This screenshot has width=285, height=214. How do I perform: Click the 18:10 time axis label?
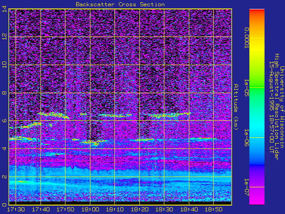(115, 210)
